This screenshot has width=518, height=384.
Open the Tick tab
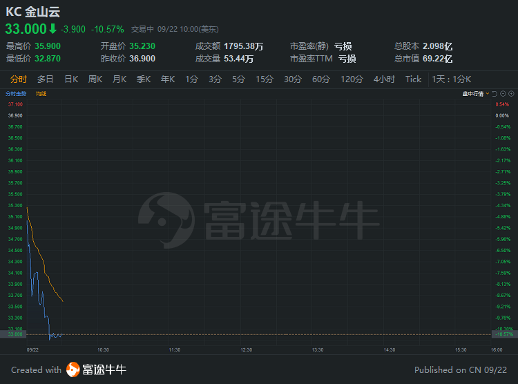coord(413,79)
